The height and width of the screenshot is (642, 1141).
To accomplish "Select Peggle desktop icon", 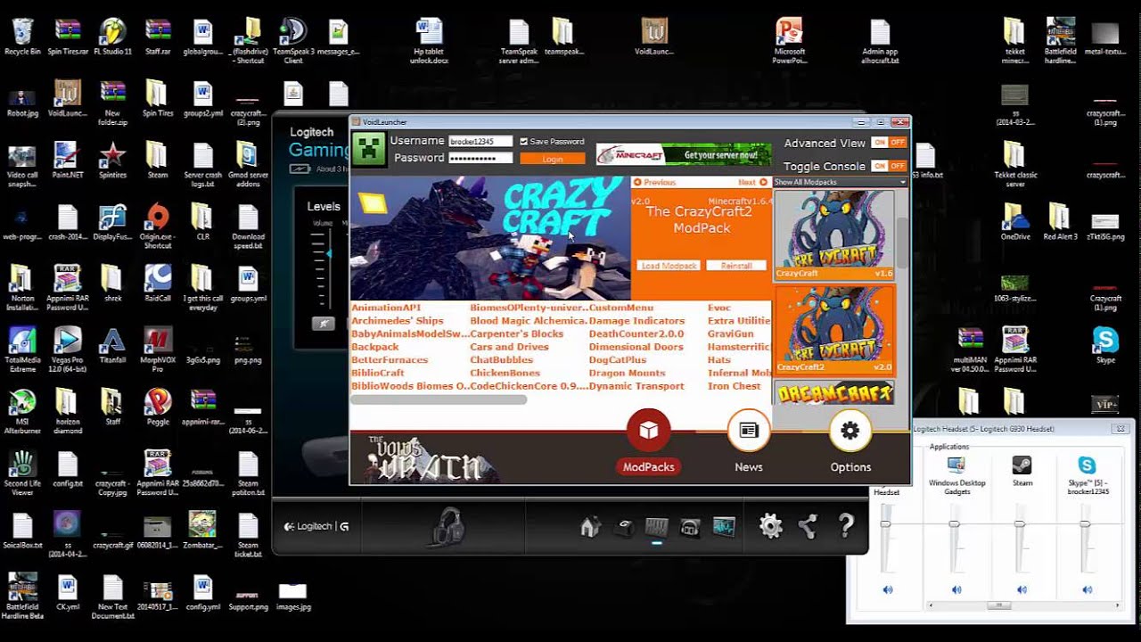I will [x=158, y=407].
